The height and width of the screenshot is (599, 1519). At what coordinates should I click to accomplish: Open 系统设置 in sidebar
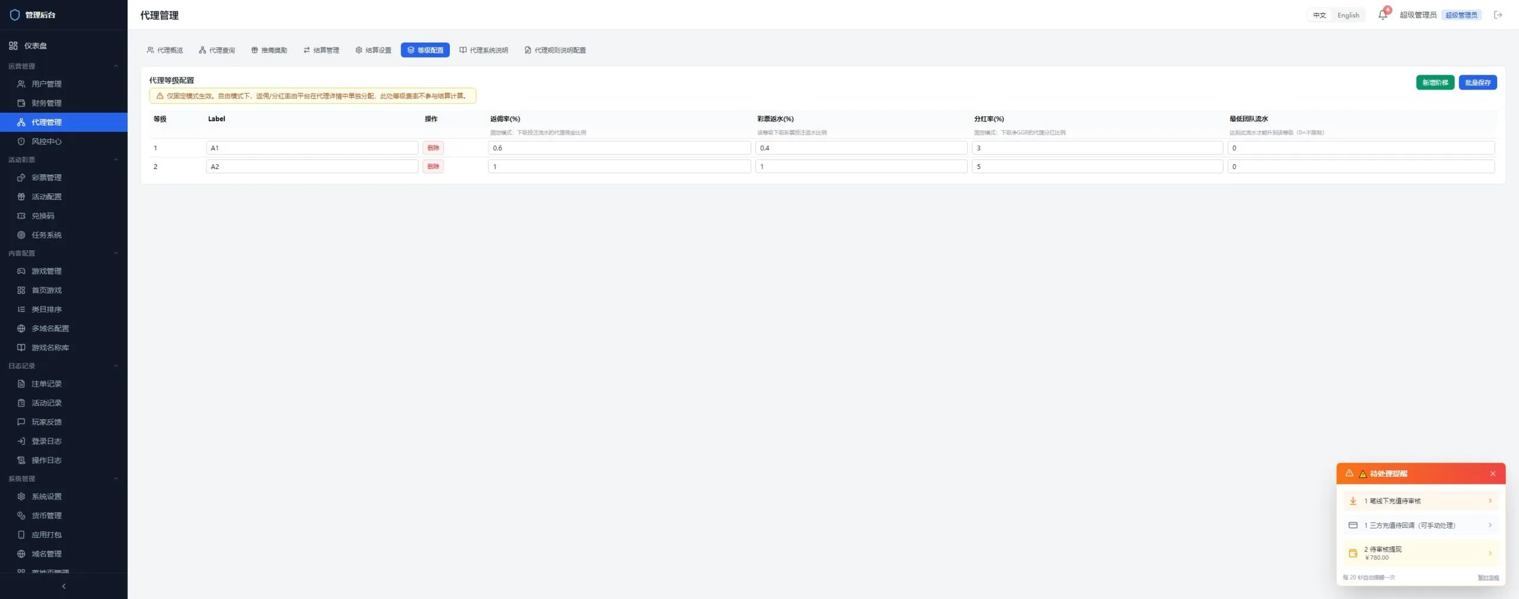pos(63,496)
